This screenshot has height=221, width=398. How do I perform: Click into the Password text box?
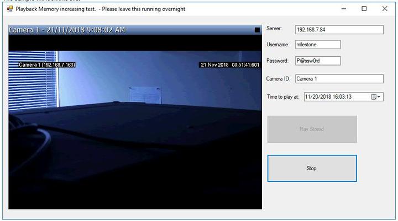click(x=317, y=61)
